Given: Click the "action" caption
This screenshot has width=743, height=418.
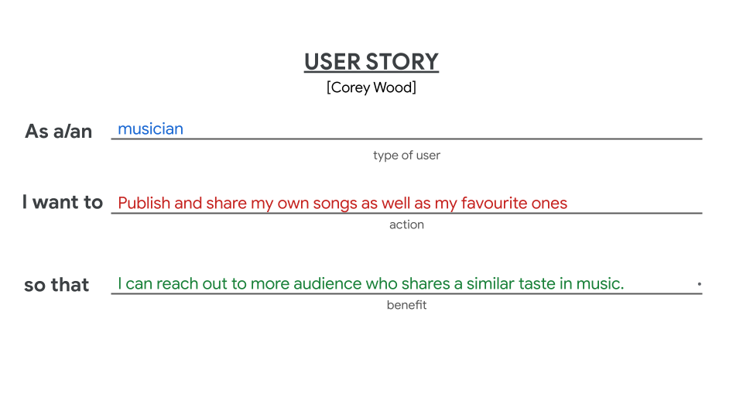Looking at the screenshot, I should tap(406, 224).
